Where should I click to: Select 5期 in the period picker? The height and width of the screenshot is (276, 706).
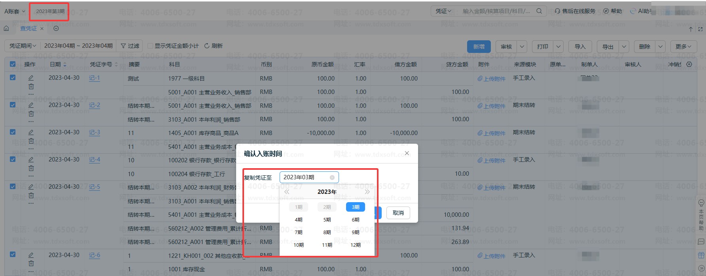[x=327, y=220]
